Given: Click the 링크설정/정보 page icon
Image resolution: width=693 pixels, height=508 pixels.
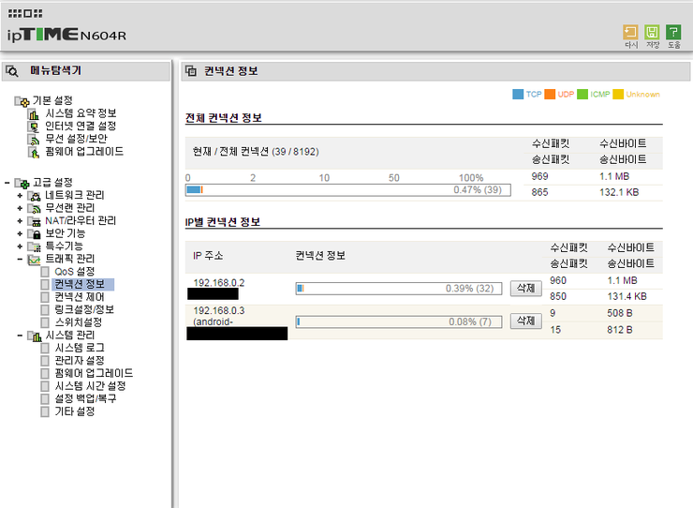Looking at the screenshot, I should [x=45, y=309].
